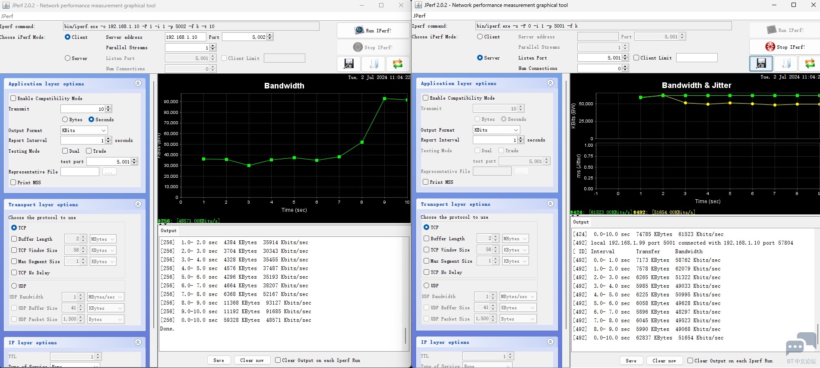Collapse Application layer options in right window
820x368 pixels.
click(551, 83)
